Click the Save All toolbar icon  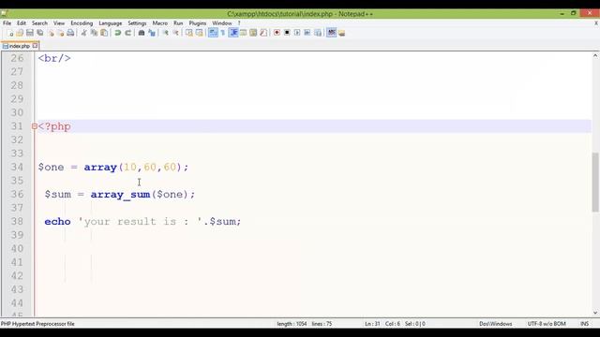point(40,33)
